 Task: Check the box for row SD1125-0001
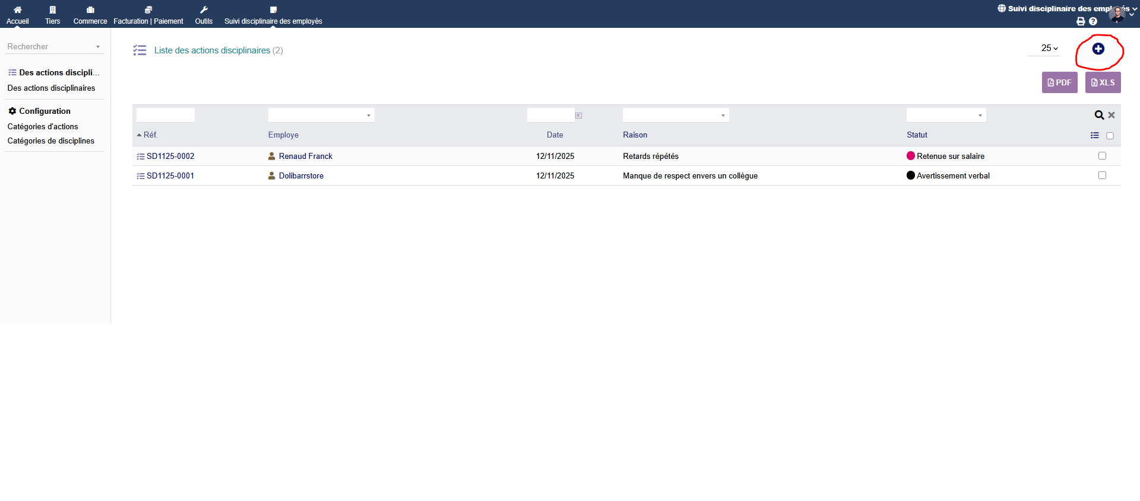click(x=1102, y=175)
